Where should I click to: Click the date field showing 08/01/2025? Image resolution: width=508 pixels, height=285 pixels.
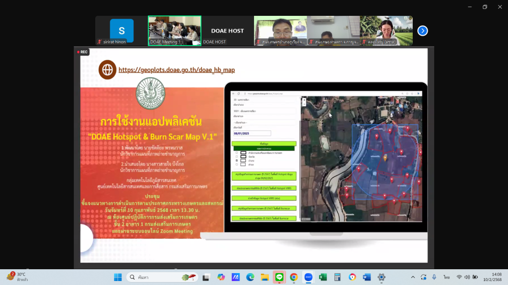tap(252, 133)
